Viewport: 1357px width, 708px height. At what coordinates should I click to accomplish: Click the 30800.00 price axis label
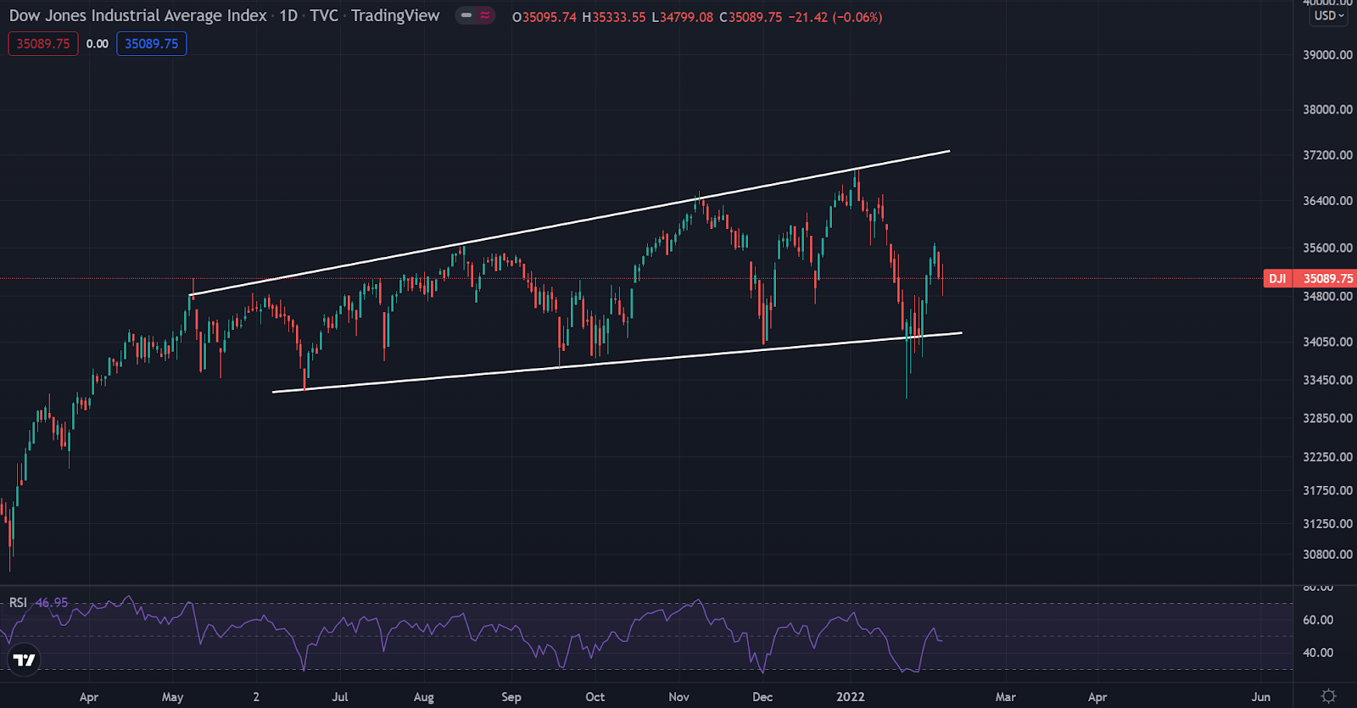click(x=1327, y=555)
